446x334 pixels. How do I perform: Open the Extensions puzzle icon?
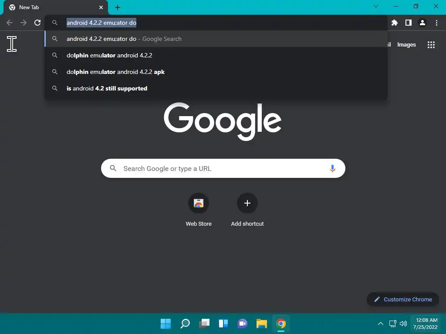point(395,23)
